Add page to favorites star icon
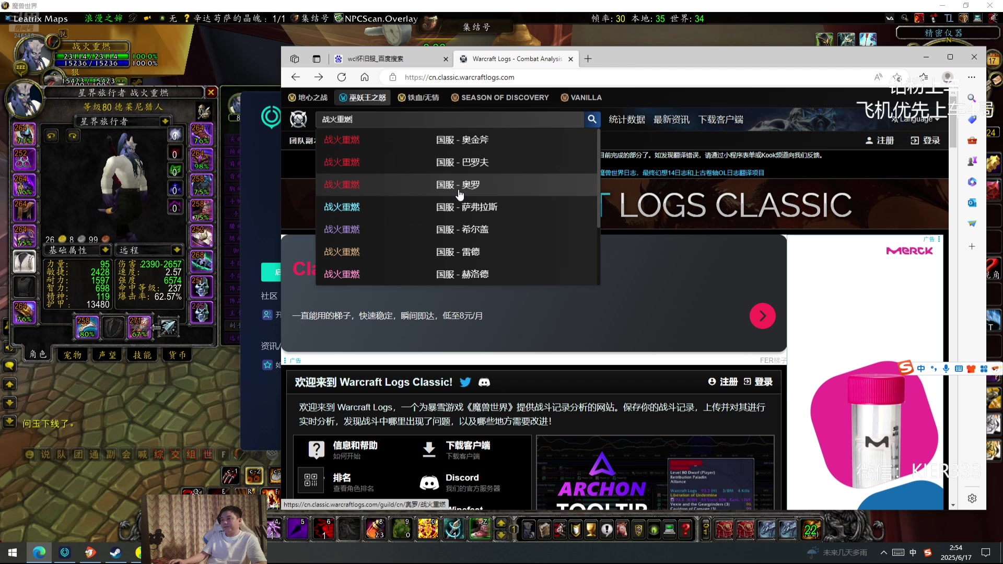Image resolution: width=1003 pixels, height=564 pixels. [897, 77]
